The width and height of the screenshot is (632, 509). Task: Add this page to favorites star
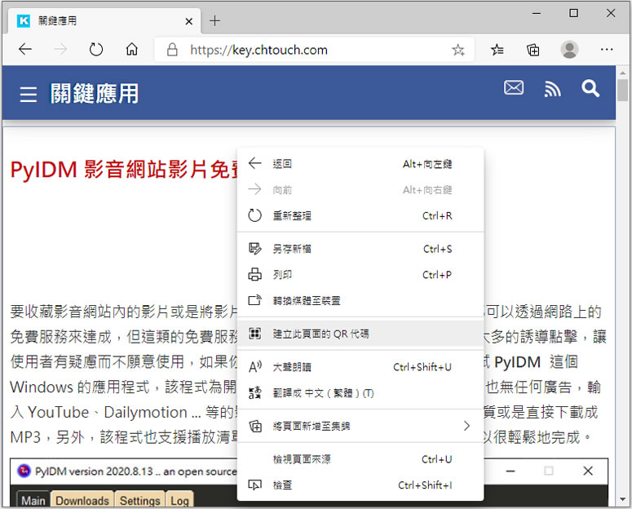[457, 50]
